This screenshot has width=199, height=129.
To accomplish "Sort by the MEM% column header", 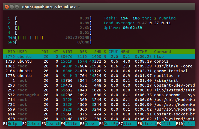I will click(x=125, y=52).
